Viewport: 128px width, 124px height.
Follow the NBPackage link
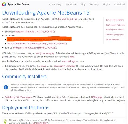97,97
